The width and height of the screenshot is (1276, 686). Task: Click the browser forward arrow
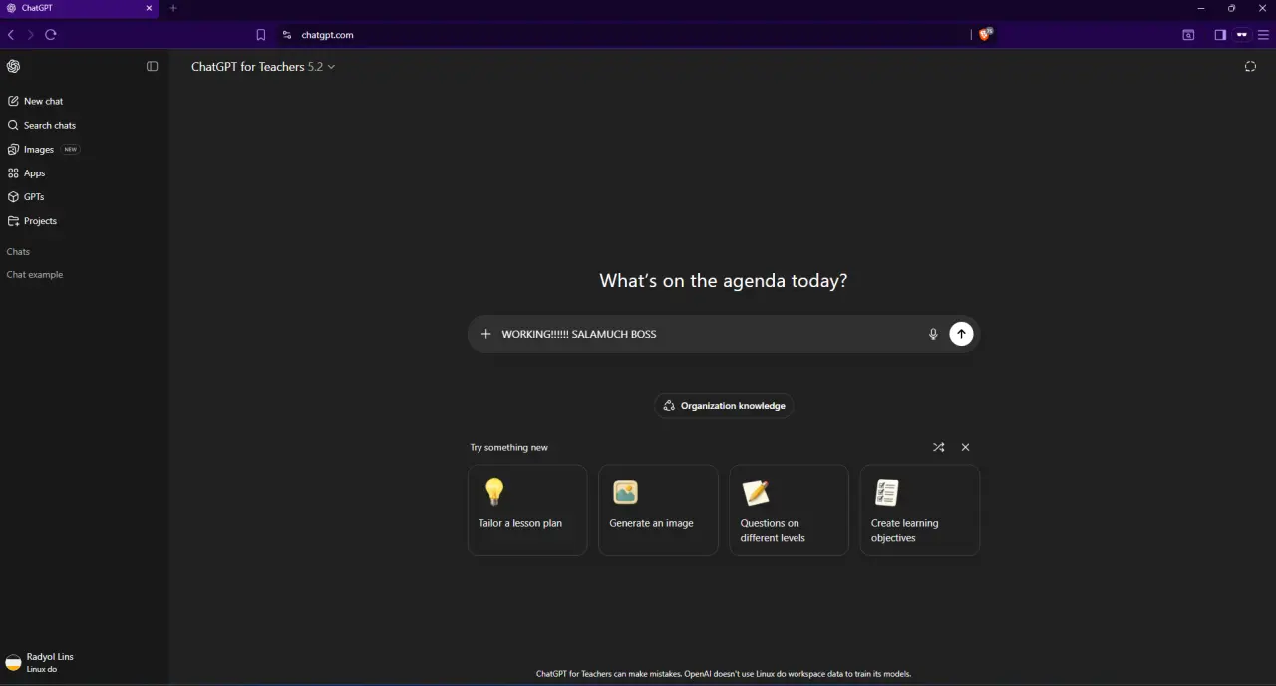[x=31, y=34]
